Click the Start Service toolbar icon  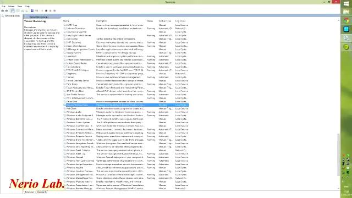tap(42, 11)
